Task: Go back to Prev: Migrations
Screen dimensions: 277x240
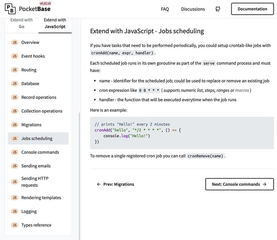Action: [x=115, y=184]
